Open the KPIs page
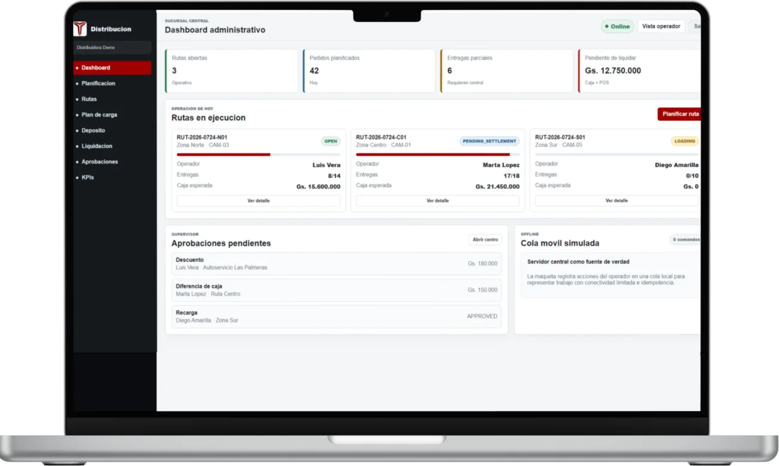 [x=112, y=177]
